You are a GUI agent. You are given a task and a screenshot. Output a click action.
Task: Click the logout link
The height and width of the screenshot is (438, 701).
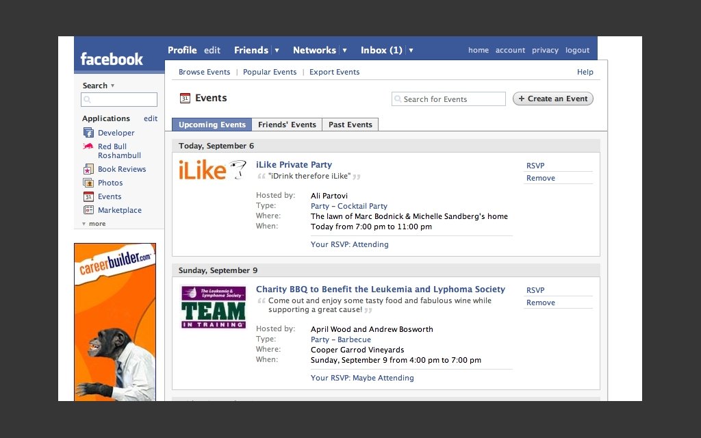[577, 50]
